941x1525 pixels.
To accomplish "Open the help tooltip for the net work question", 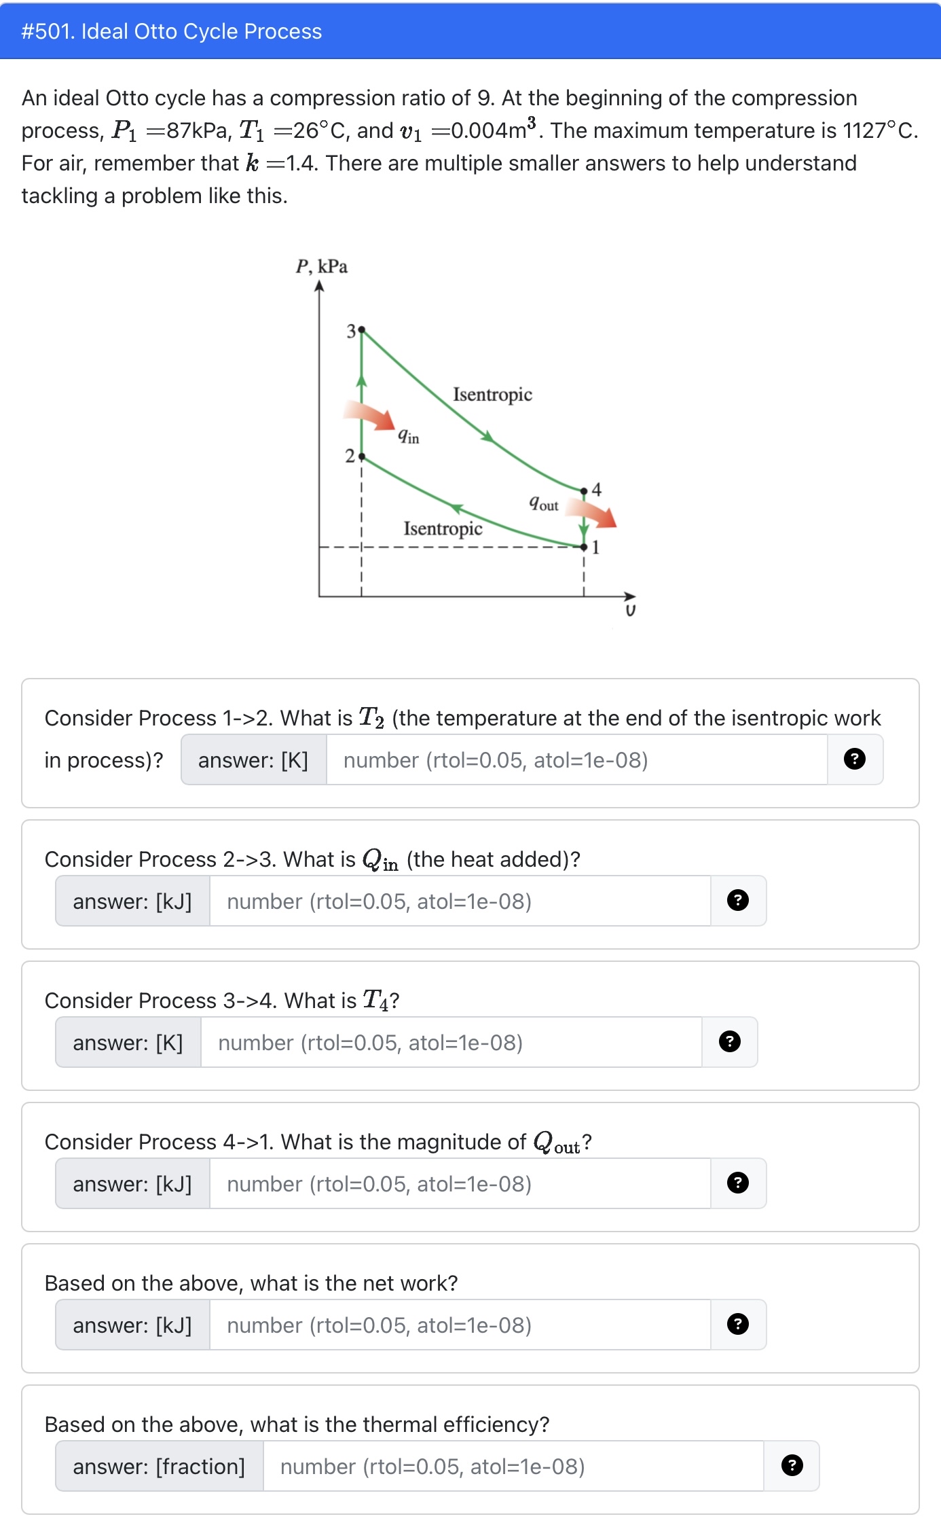I will point(737,1325).
